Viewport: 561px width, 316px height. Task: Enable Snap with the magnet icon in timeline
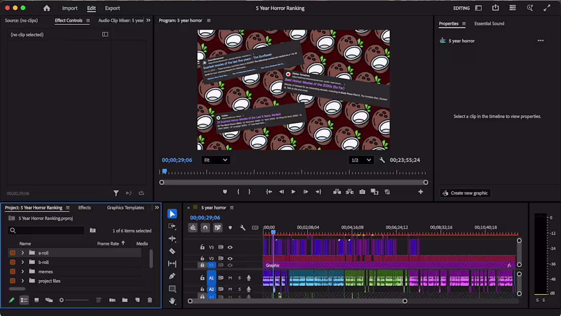coord(204,228)
